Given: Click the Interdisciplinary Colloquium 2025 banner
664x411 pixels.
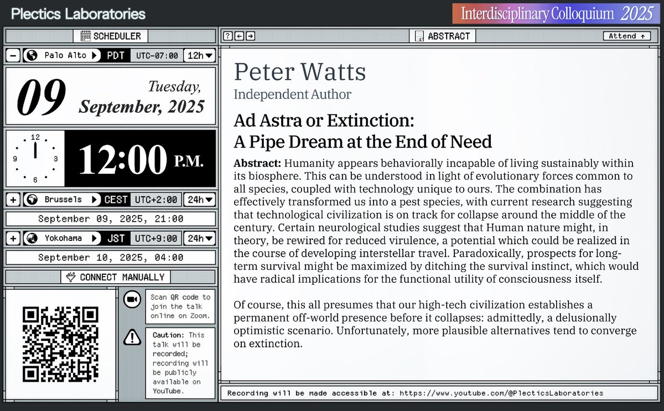Looking at the screenshot, I should point(557,14).
